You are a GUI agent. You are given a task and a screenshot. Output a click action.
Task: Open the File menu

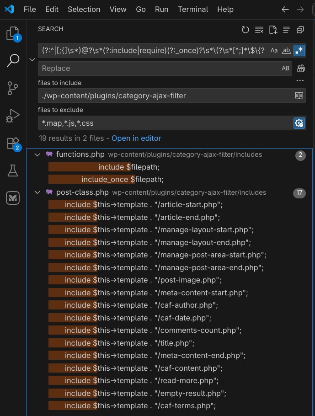[x=30, y=9]
